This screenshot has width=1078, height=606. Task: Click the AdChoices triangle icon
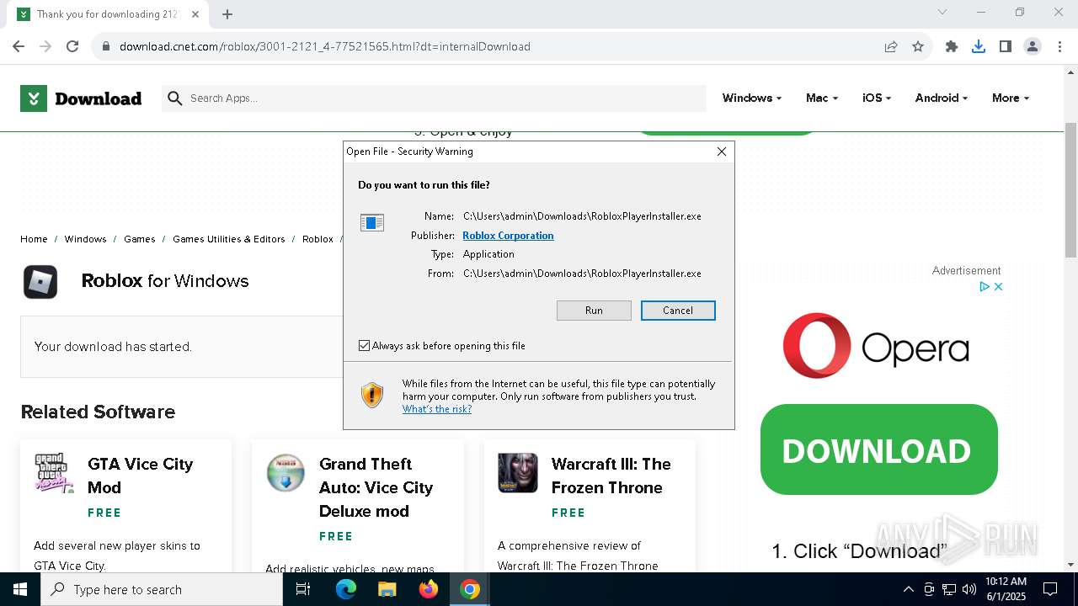click(985, 286)
